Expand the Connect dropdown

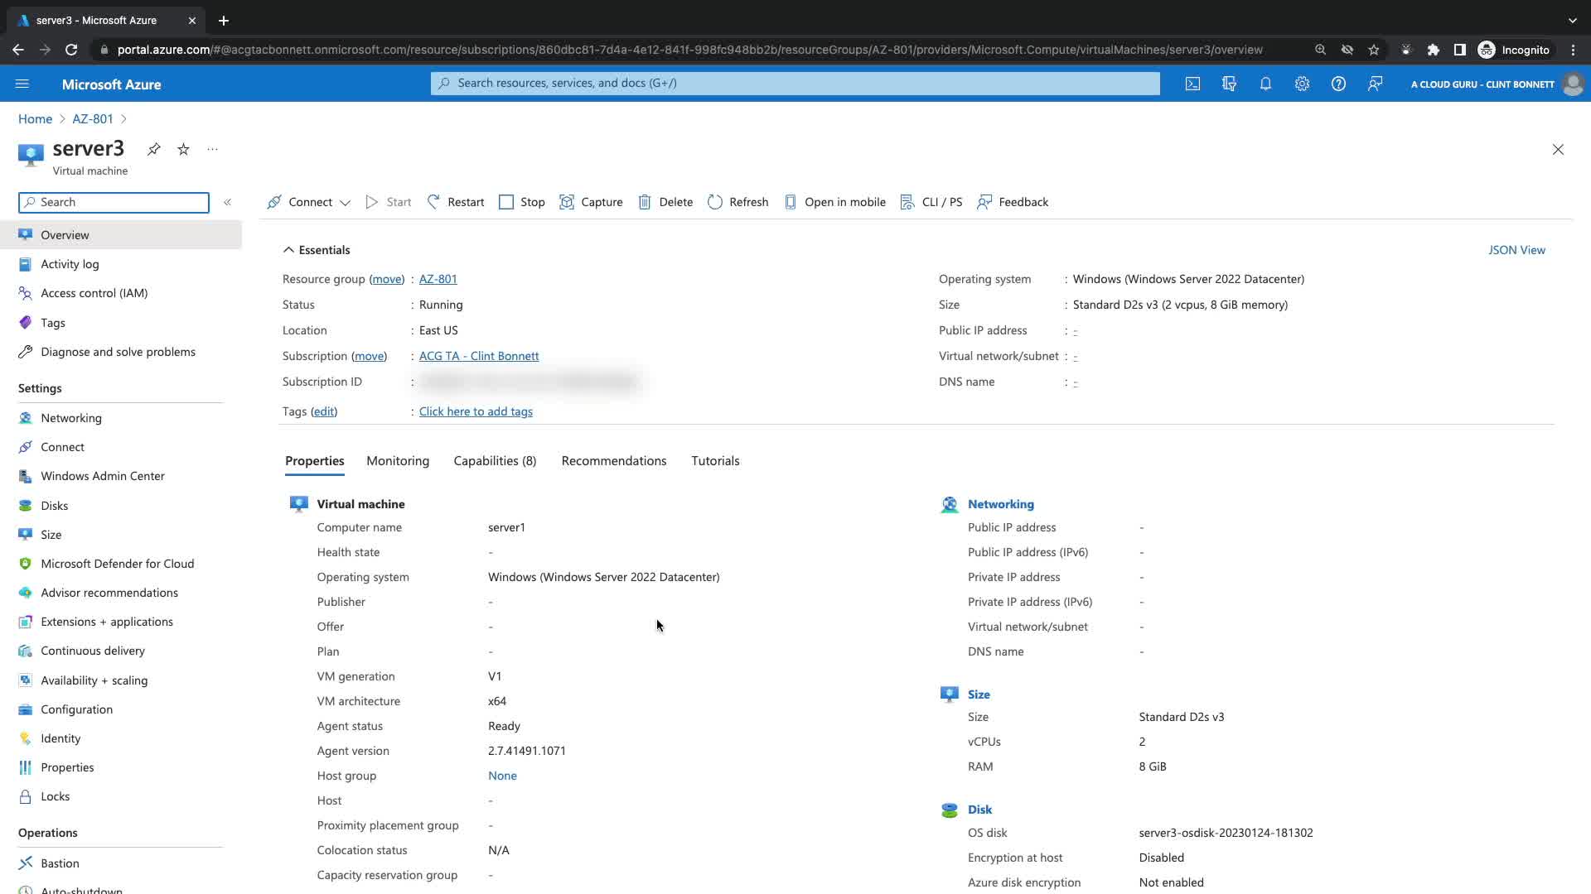point(345,203)
